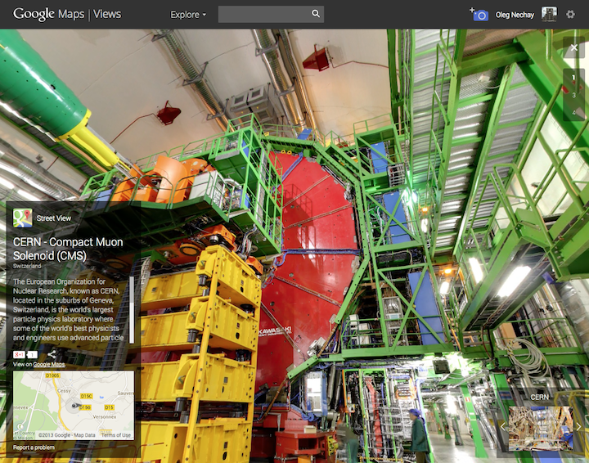The height and width of the screenshot is (463, 589).
Task: Click inside the search text field
Action: tap(264, 14)
